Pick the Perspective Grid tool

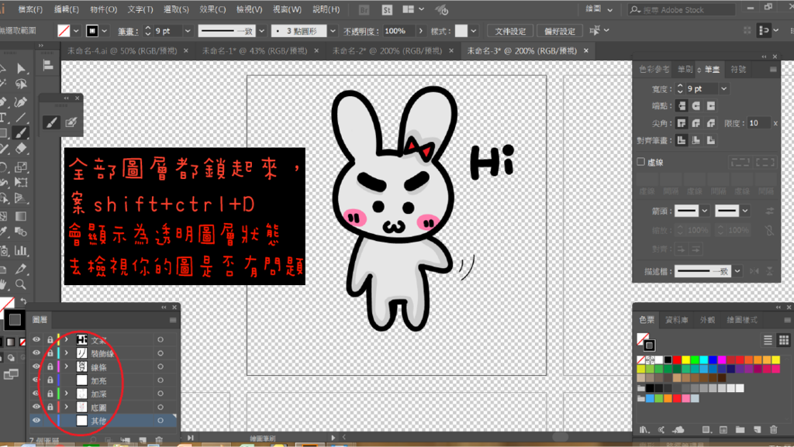tap(21, 198)
